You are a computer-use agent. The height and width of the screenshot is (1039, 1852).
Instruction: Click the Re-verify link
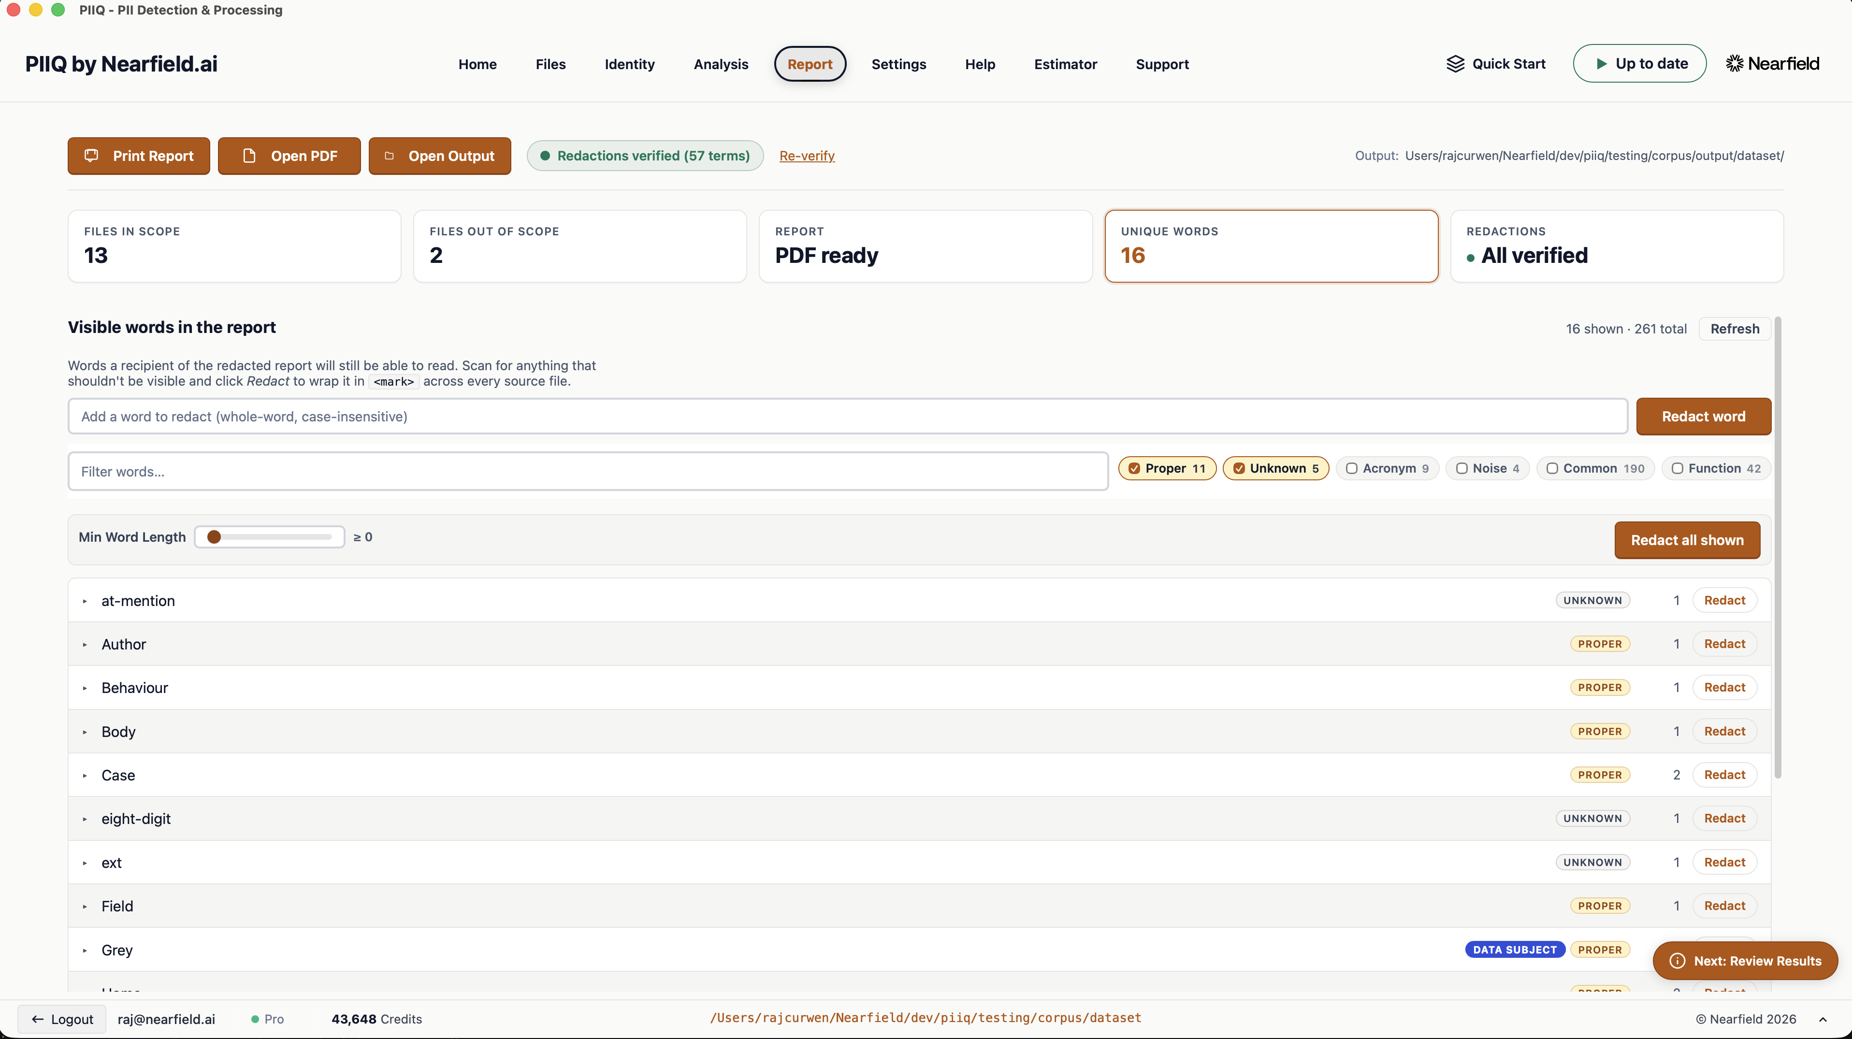(807, 155)
